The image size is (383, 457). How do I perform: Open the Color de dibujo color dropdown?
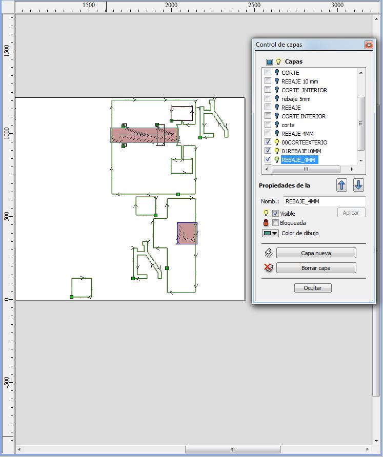coord(270,233)
